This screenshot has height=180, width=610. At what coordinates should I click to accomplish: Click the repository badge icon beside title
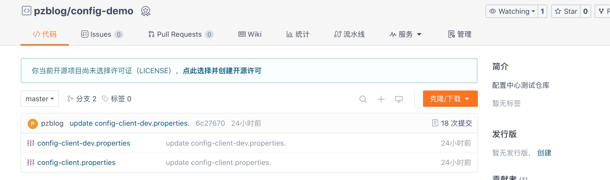coord(146,11)
